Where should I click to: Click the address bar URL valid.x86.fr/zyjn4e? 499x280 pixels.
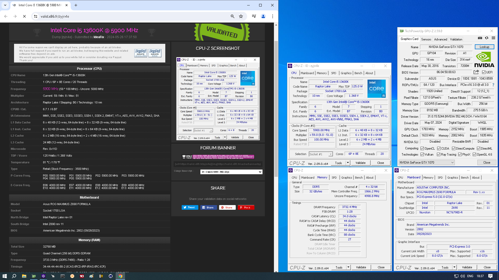55,16
